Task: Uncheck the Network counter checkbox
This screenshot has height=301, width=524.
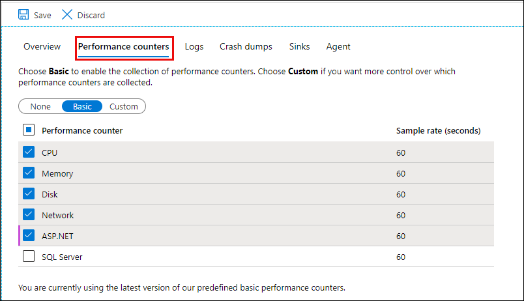Action: (x=29, y=215)
